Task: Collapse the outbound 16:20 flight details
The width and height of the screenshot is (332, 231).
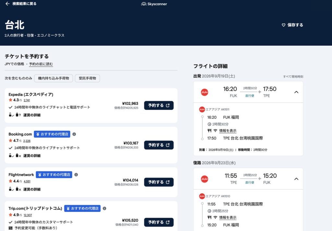Action: 296,92
